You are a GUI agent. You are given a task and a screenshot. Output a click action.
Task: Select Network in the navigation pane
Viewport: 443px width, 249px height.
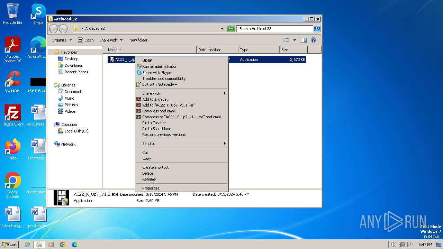[x=65, y=144]
